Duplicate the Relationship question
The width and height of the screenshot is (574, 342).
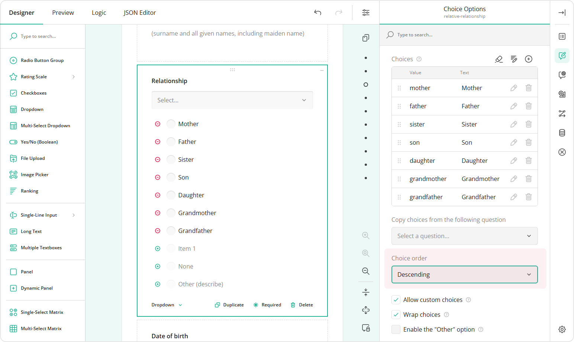pos(229,305)
